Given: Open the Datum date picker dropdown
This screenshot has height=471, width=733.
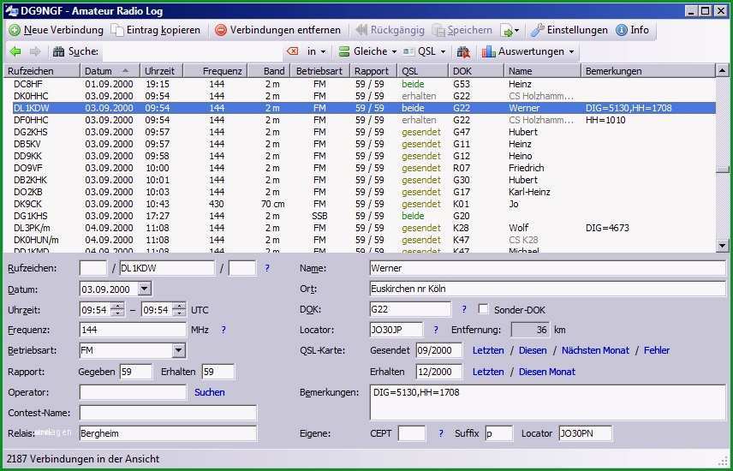Looking at the screenshot, I should pos(145,289).
